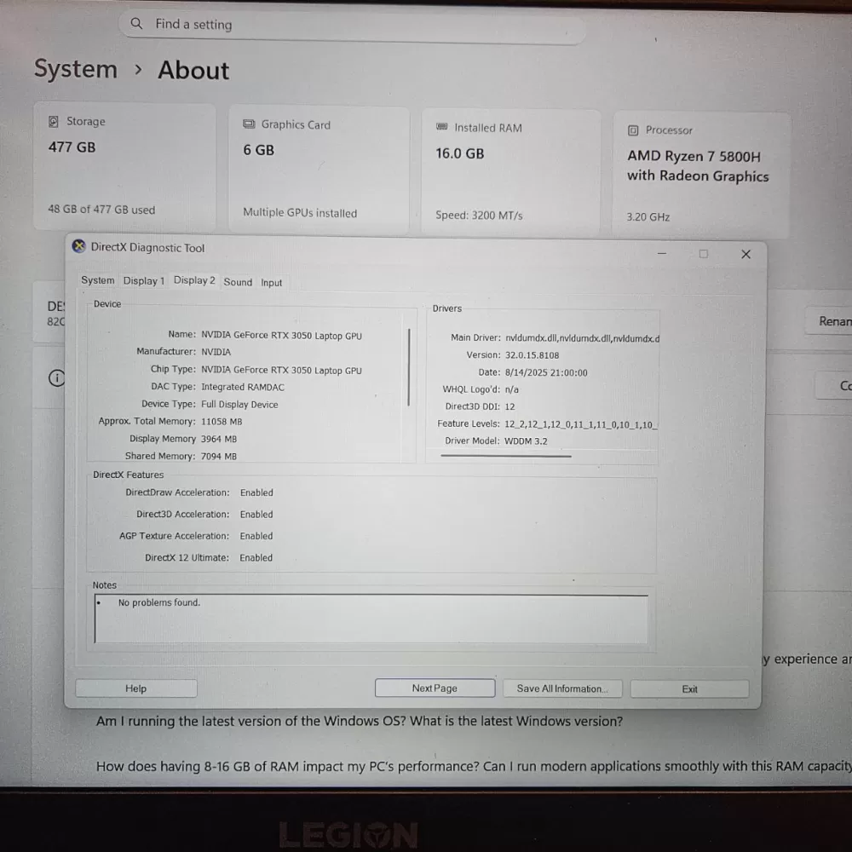Screen dimensions: 852x852
Task: Close the DirectX Diagnostic Tool window
Action: [x=745, y=254]
